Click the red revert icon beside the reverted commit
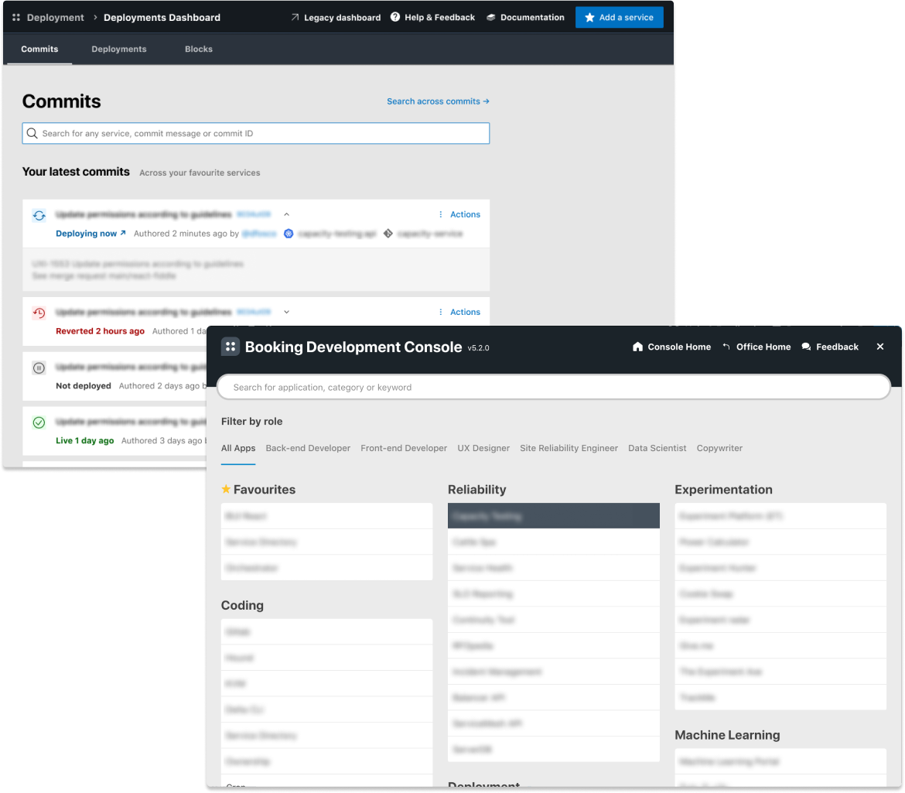The width and height of the screenshot is (905, 793). coord(38,313)
